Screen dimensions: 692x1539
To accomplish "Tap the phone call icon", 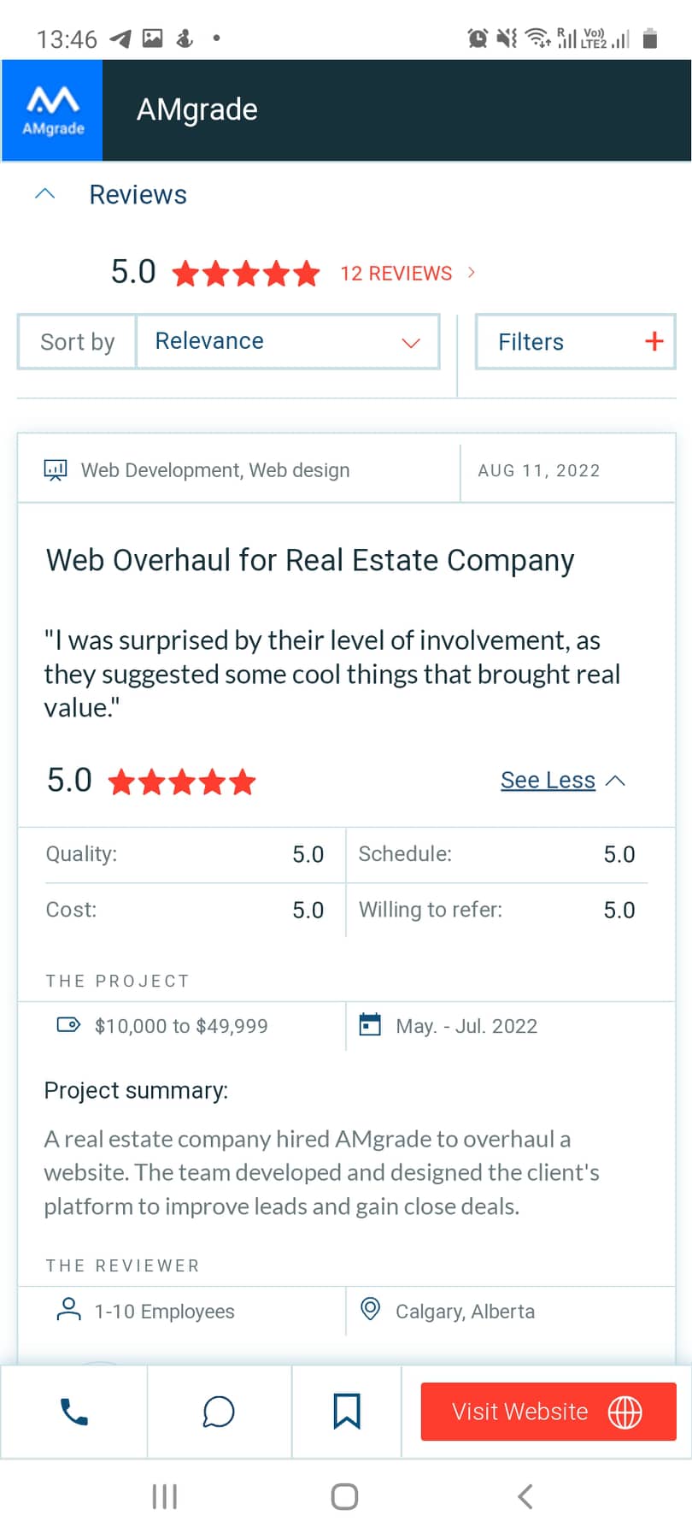I will (x=74, y=1412).
